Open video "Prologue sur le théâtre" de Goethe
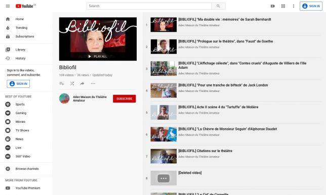 (x=226, y=41)
